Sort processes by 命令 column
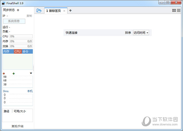 tap(25, 51)
